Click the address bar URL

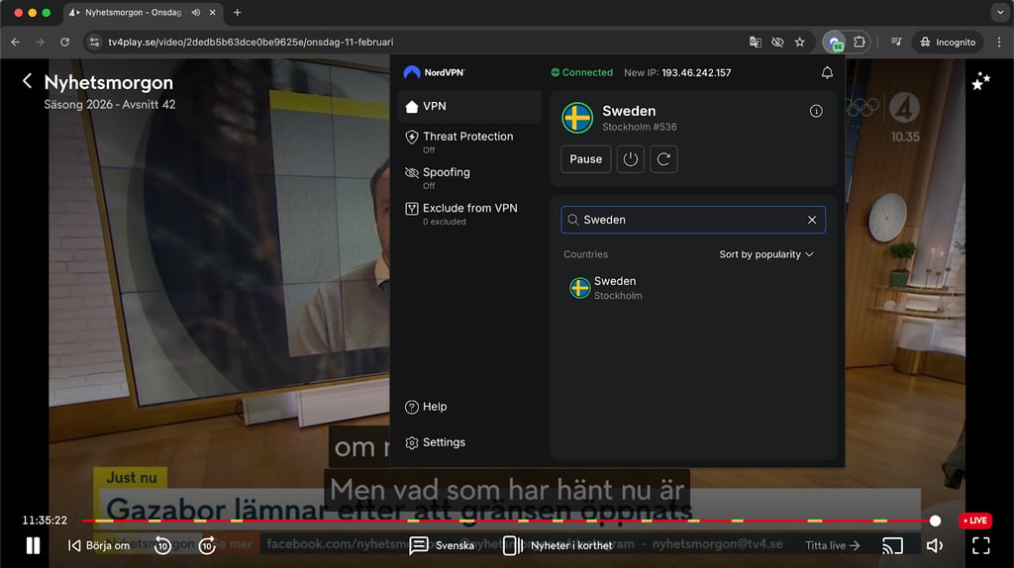[x=251, y=42]
